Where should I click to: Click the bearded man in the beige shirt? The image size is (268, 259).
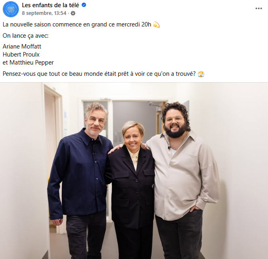[185, 179]
